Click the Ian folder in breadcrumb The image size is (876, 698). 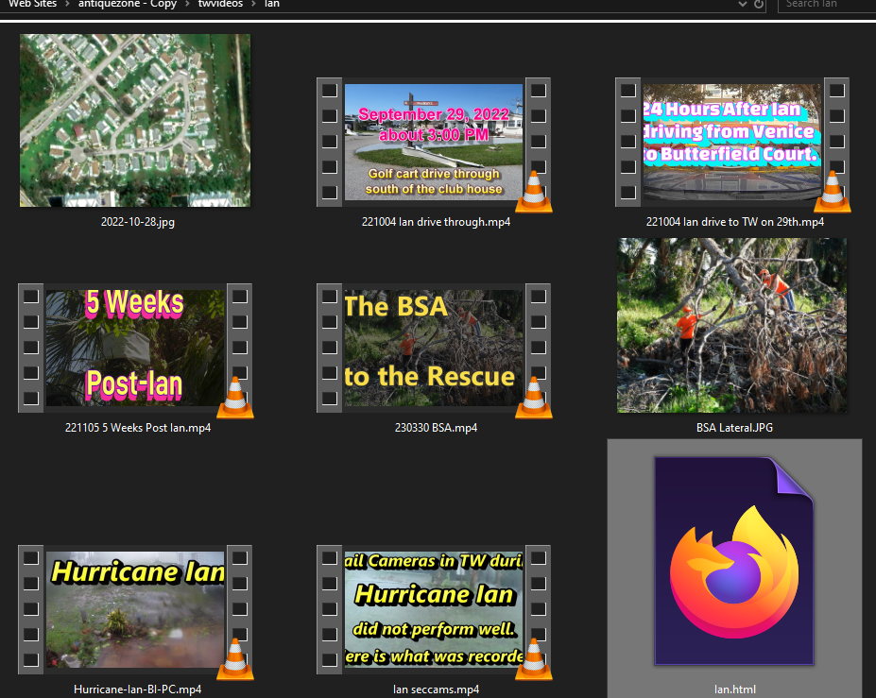click(271, 5)
